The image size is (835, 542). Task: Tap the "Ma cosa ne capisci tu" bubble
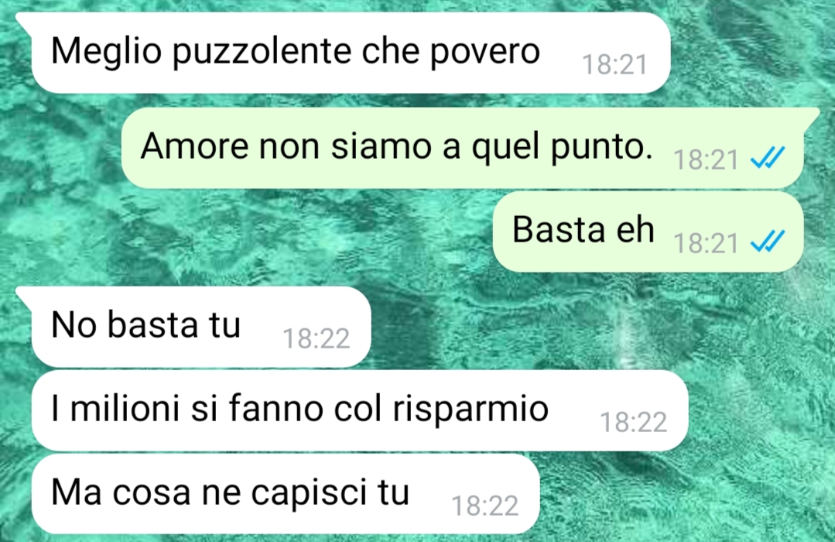click(285, 493)
